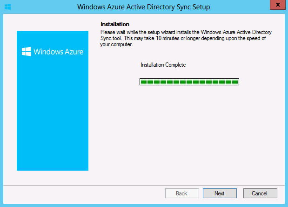Click the disabled Back button
288x207 pixels.
[x=182, y=193]
